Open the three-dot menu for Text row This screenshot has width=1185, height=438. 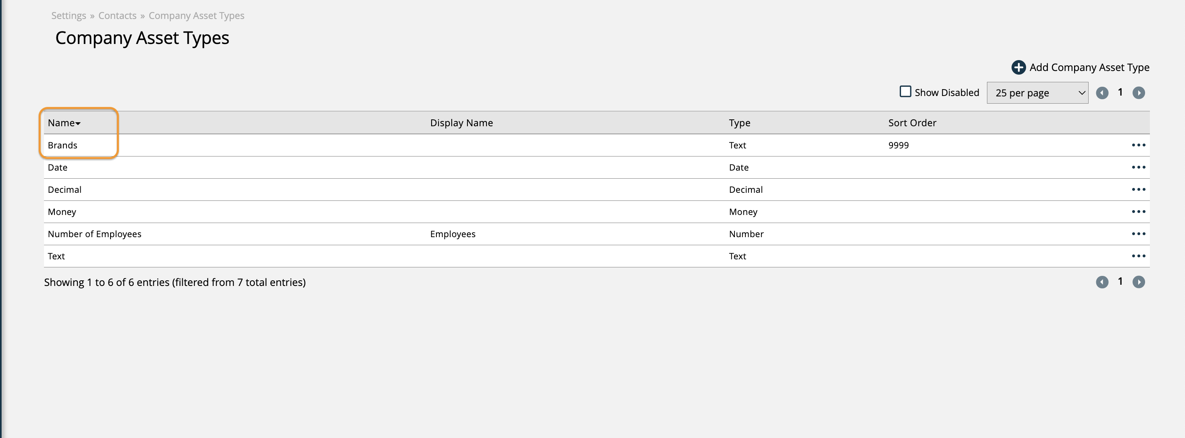[x=1138, y=256]
